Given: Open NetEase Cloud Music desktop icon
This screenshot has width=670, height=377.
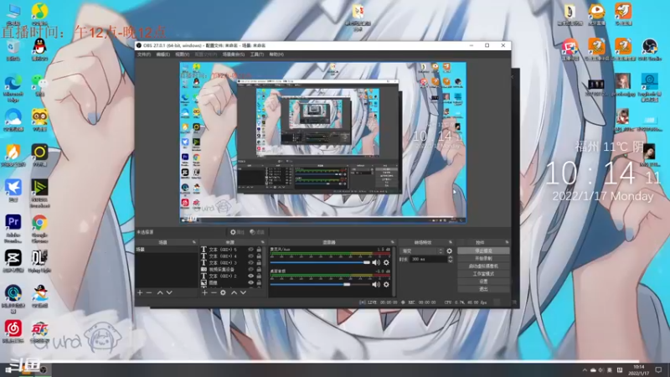Looking at the screenshot, I should (13, 332).
